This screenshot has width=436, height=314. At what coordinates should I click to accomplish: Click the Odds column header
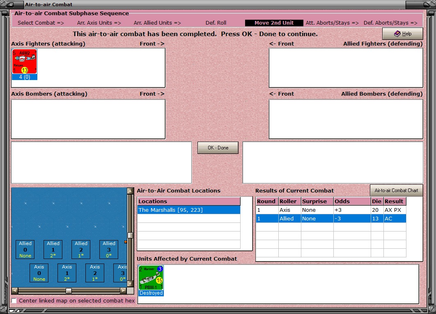tap(352, 202)
